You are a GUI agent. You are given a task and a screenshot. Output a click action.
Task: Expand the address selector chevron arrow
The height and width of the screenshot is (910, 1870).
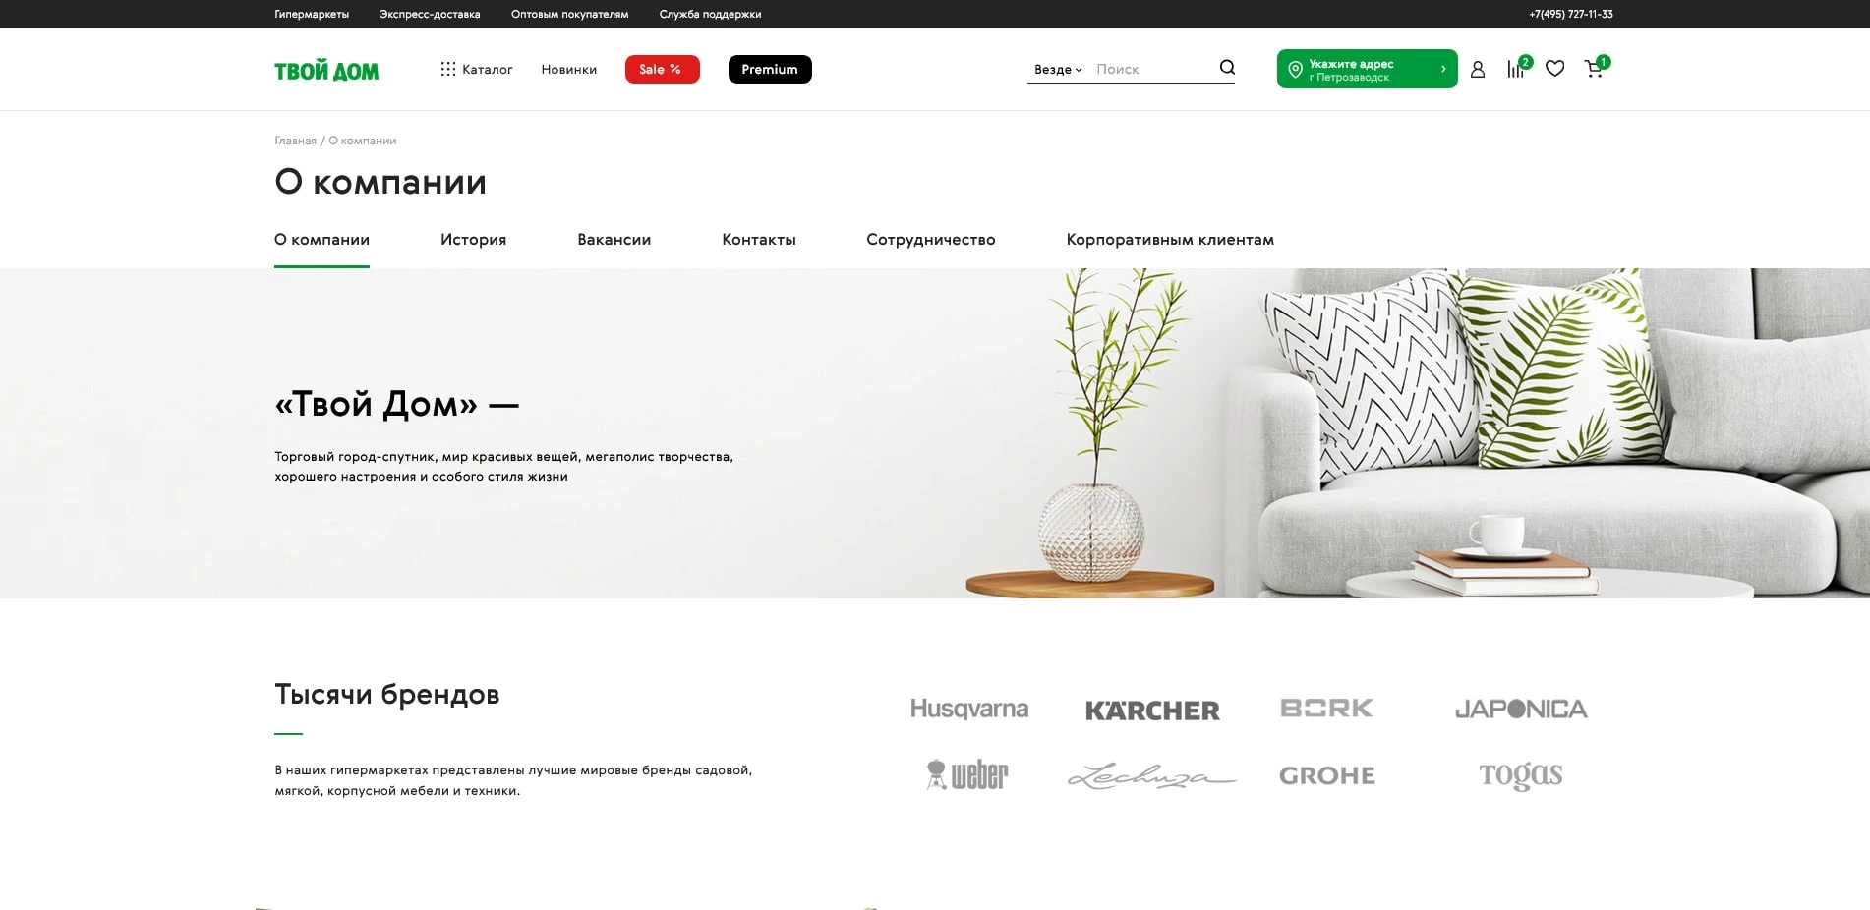coord(1442,69)
